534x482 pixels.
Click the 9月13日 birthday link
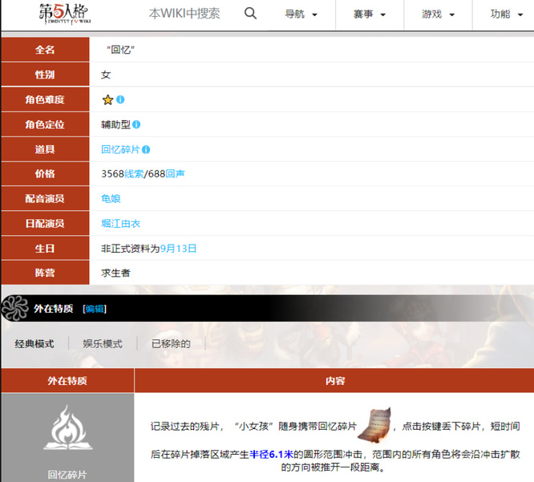coord(178,249)
